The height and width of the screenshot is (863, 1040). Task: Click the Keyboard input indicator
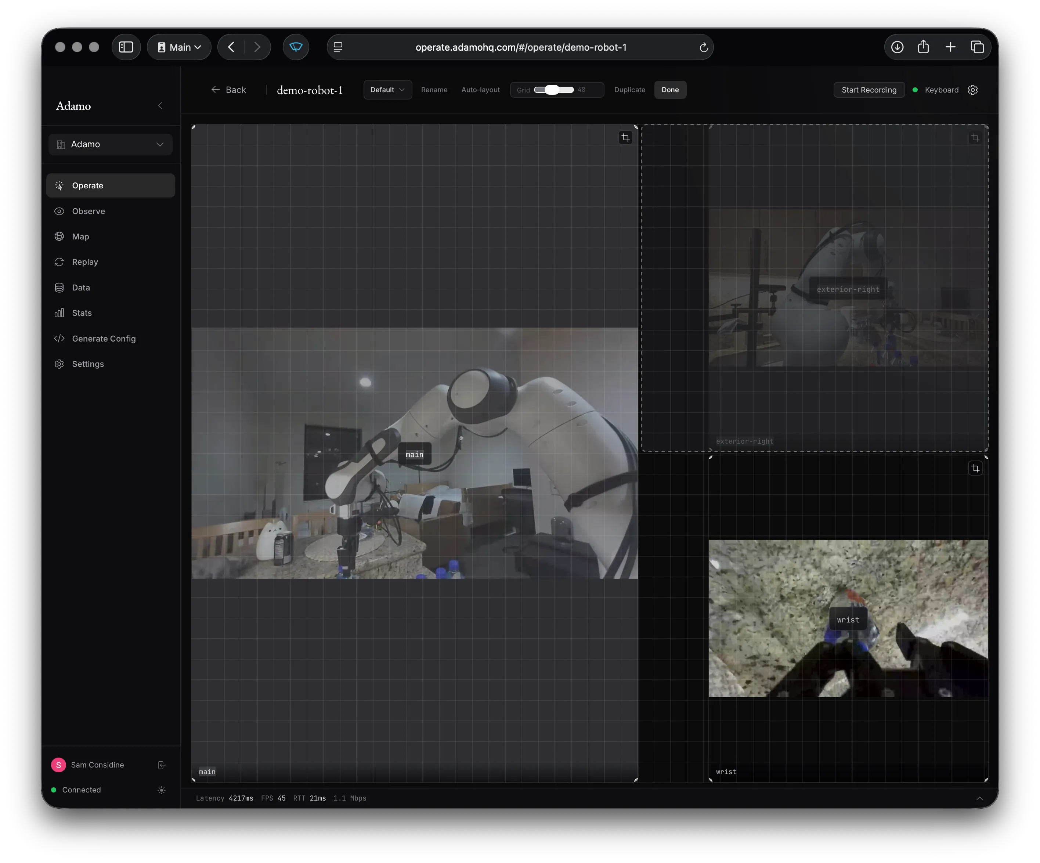tap(935, 90)
